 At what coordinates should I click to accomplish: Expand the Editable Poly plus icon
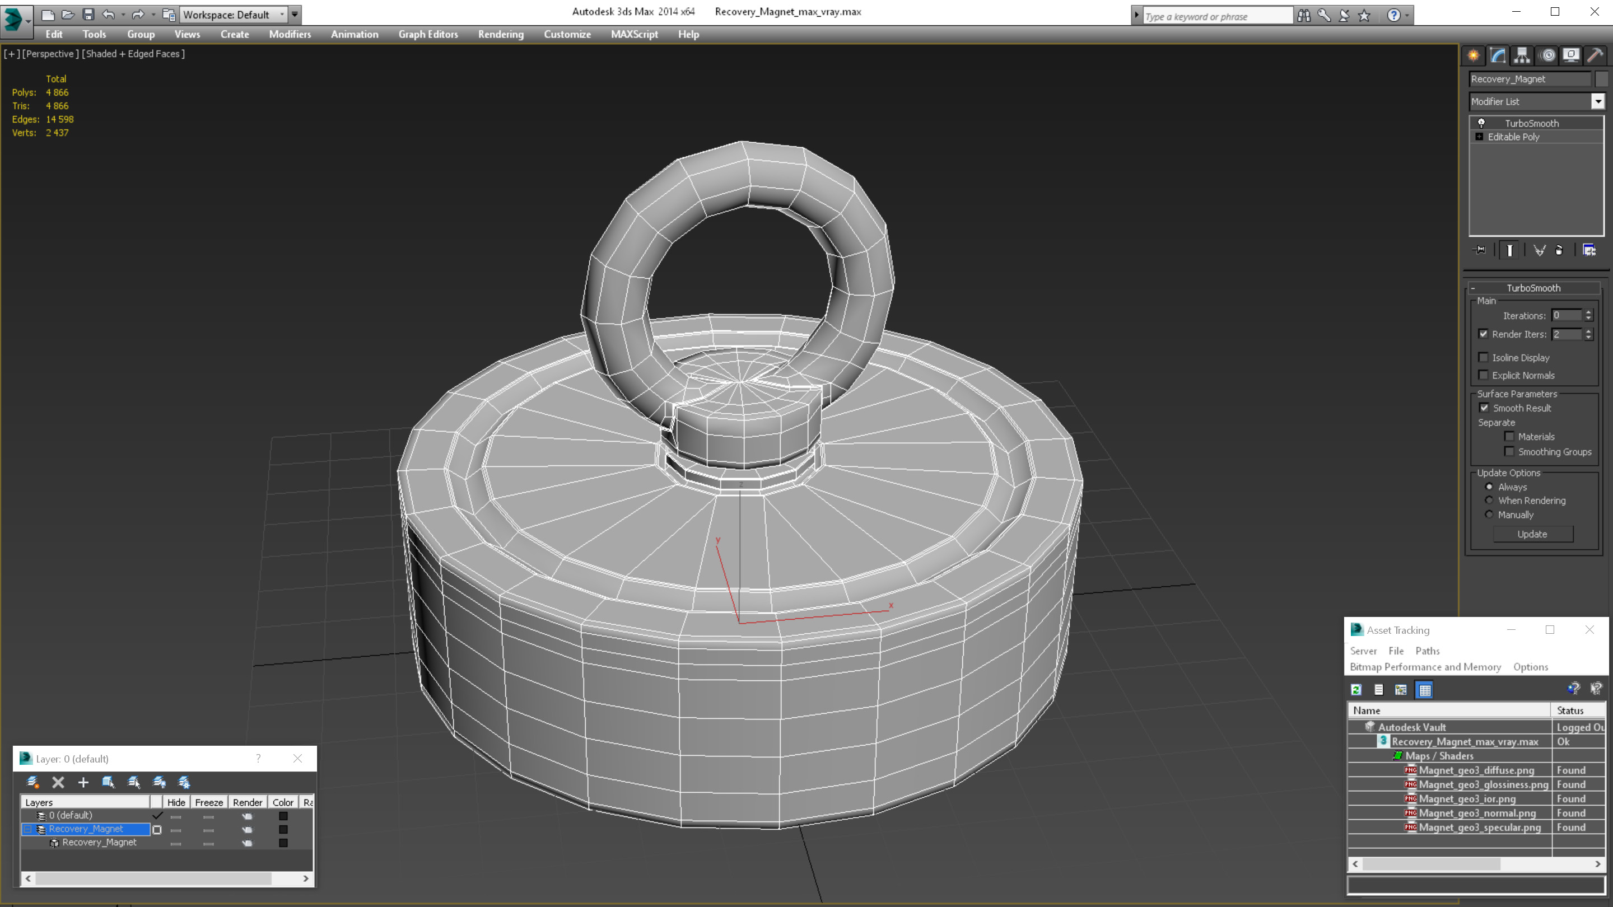tap(1480, 137)
